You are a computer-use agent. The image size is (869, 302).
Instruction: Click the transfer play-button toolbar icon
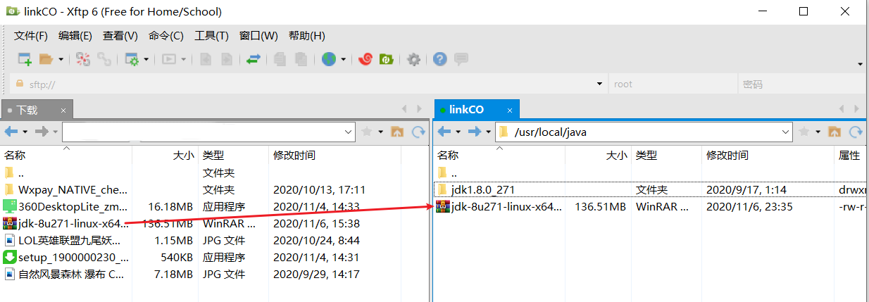point(169,59)
